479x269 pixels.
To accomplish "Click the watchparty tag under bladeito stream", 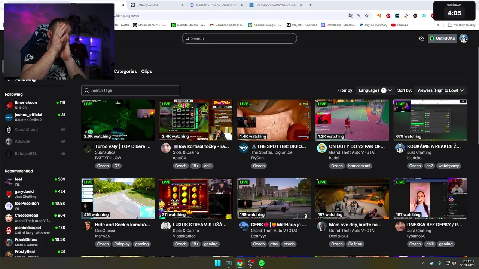I will [448, 166].
